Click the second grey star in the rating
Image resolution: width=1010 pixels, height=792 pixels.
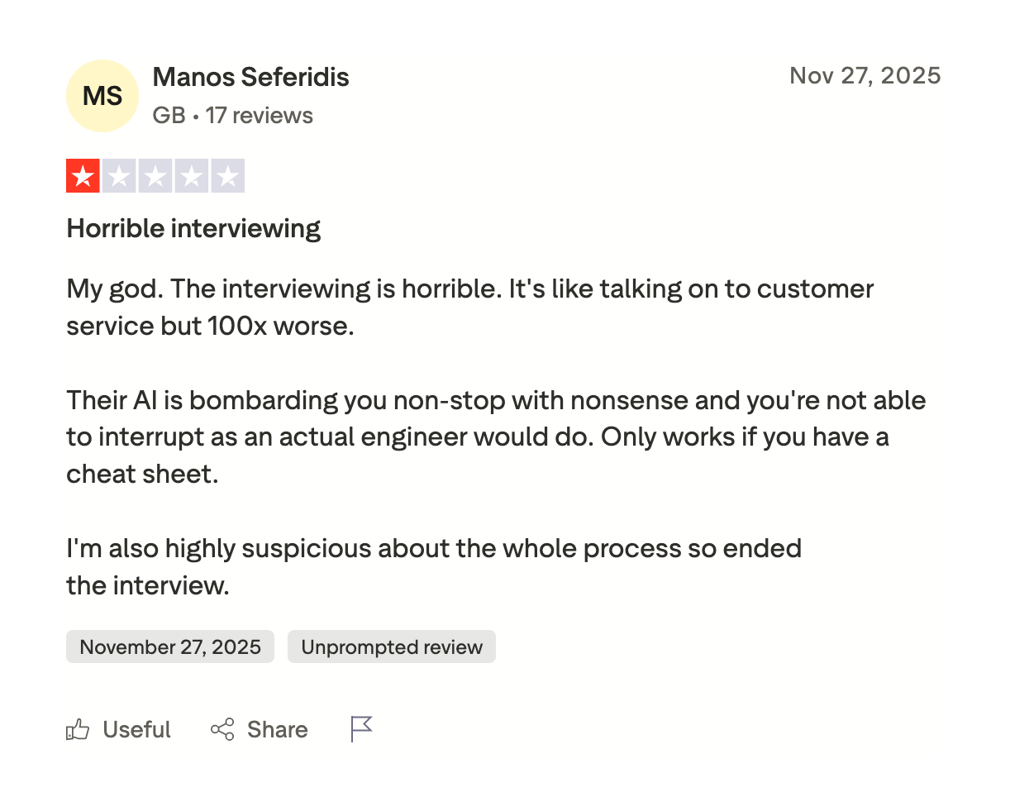(x=119, y=176)
